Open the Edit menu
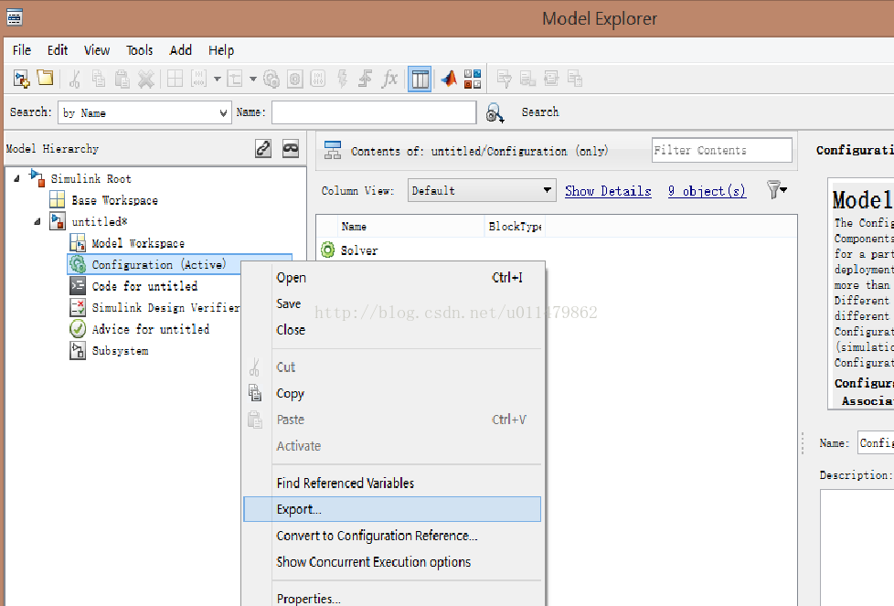This screenshot has height=606, width=894. click(x=57, y=50)
